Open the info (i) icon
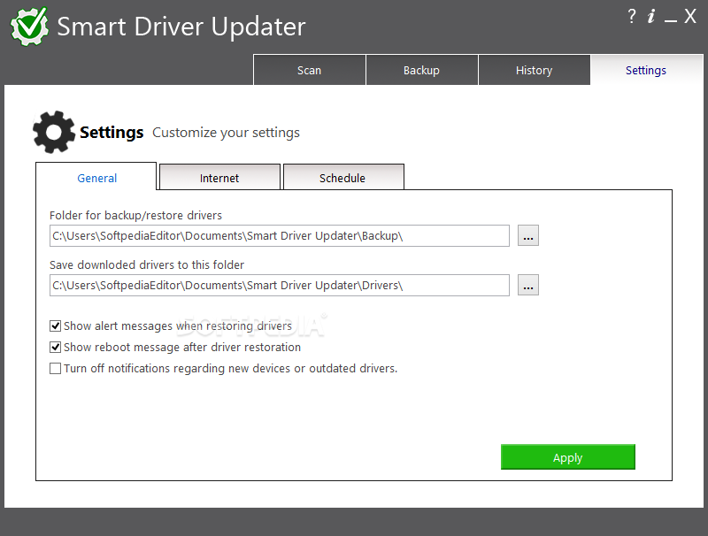 [650, 16]
